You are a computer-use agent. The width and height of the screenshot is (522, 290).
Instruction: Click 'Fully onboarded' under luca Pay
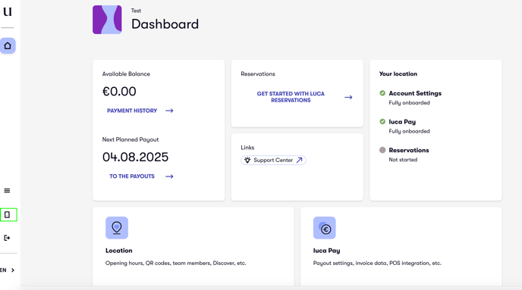pyautogui.click(x=409, y=131)
